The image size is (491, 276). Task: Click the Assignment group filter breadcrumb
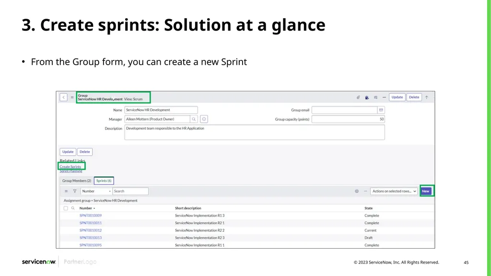click(x=101, y=201)
